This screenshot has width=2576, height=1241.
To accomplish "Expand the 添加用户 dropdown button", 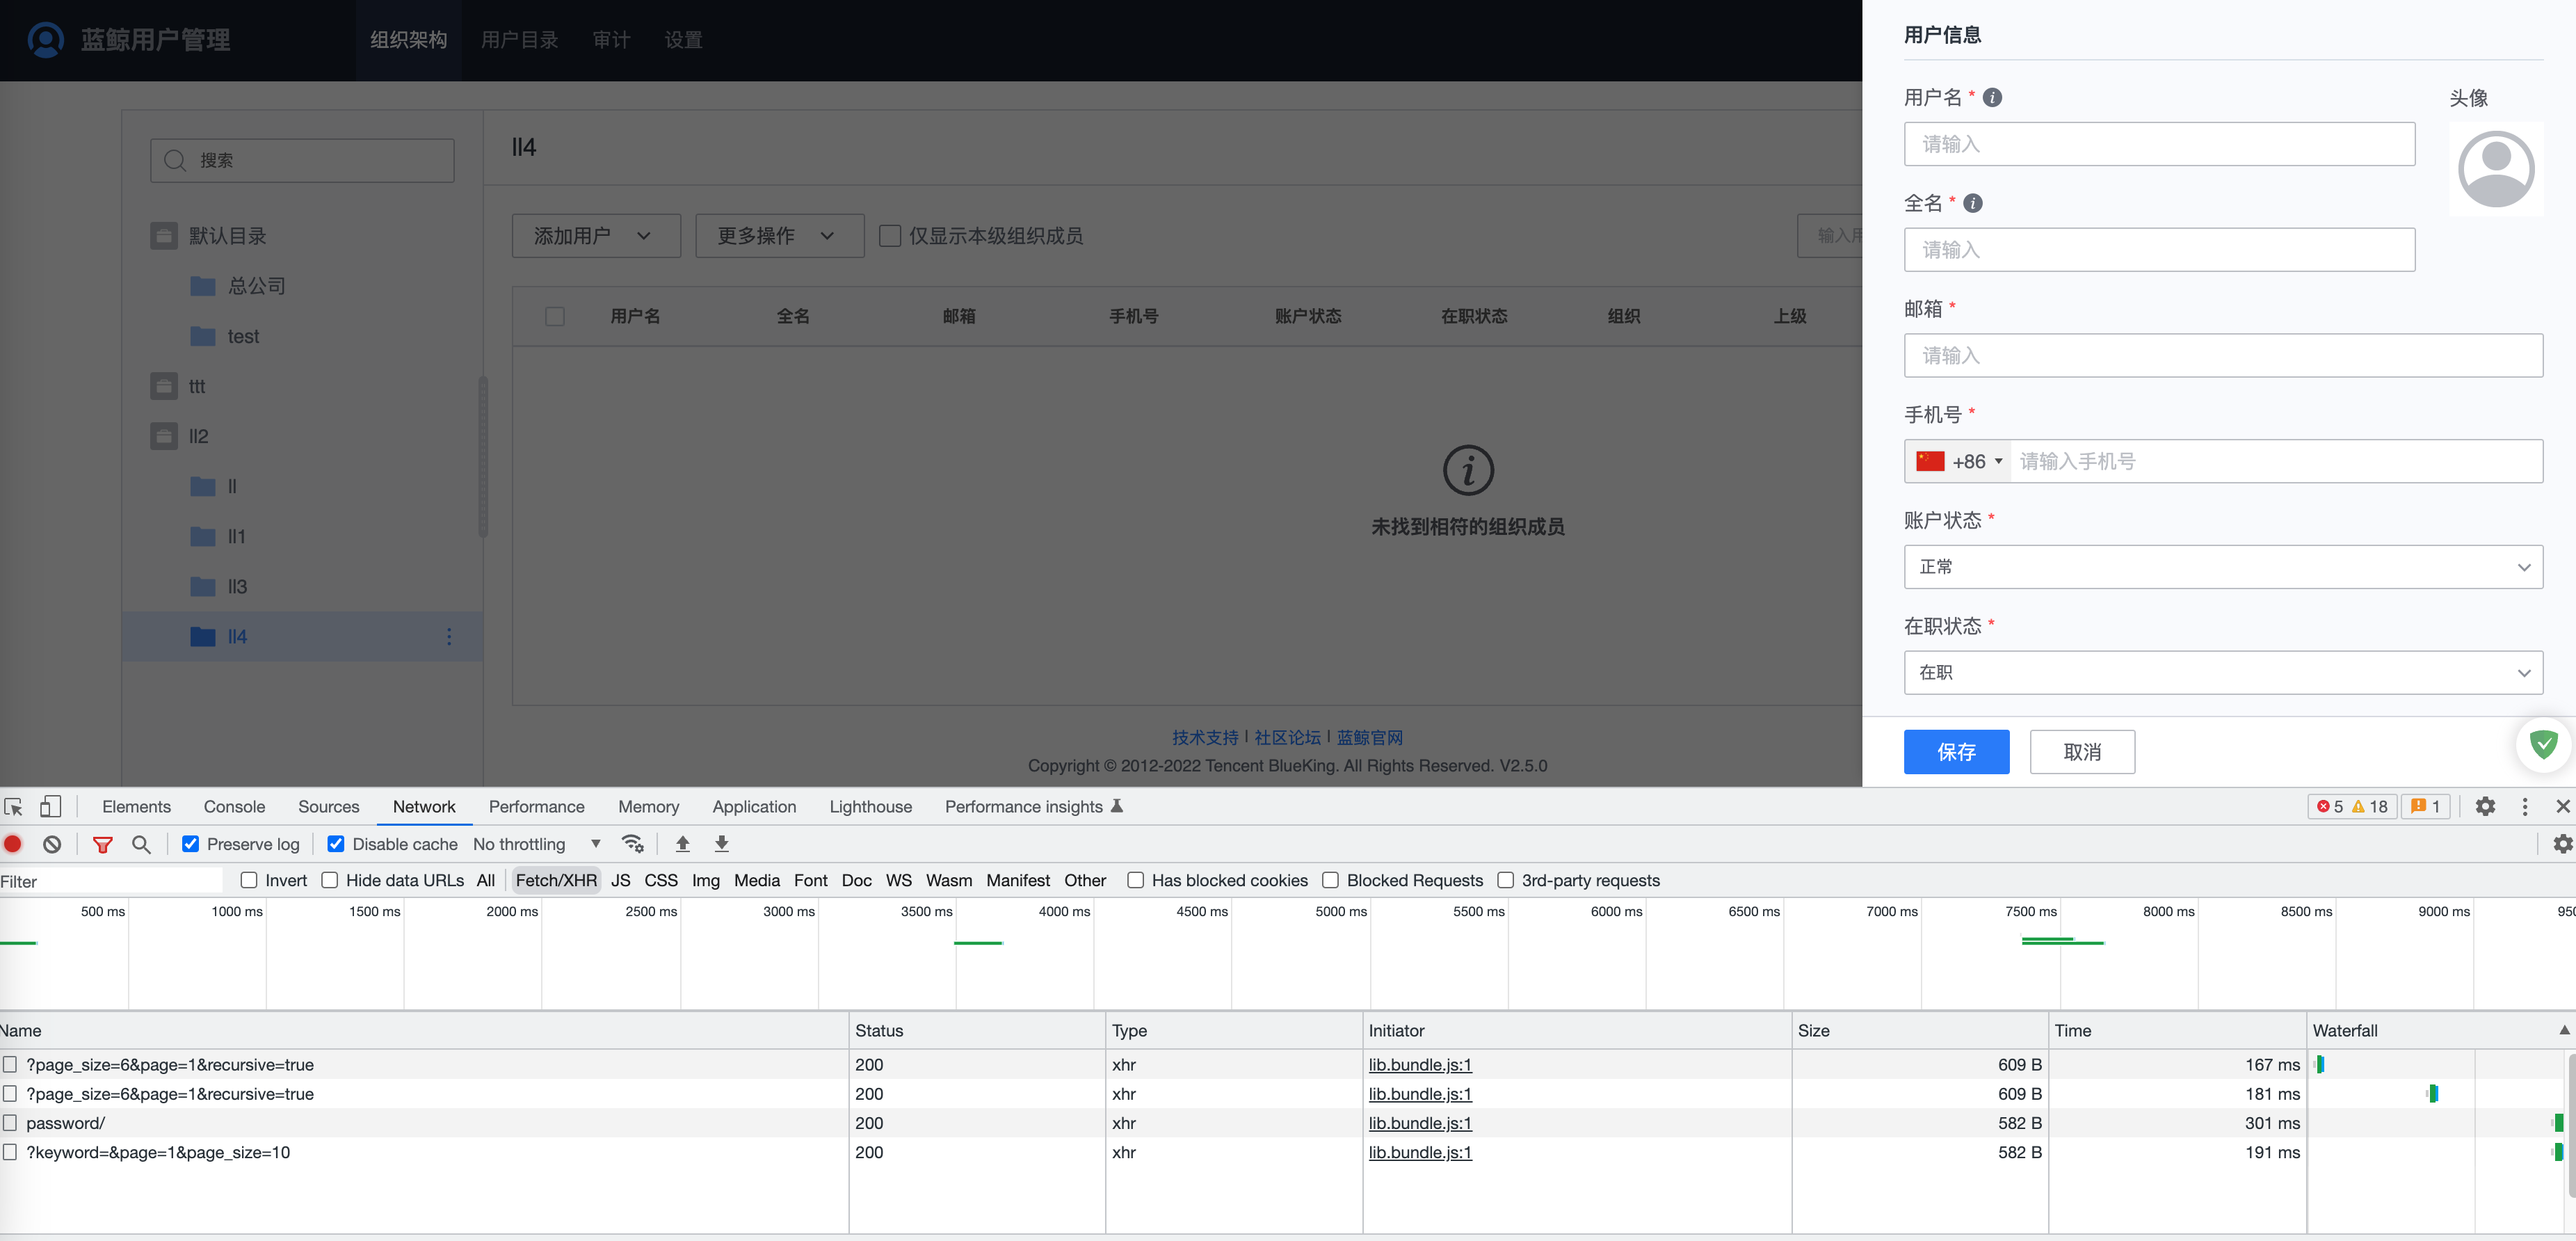I will (x=596, y=236).
